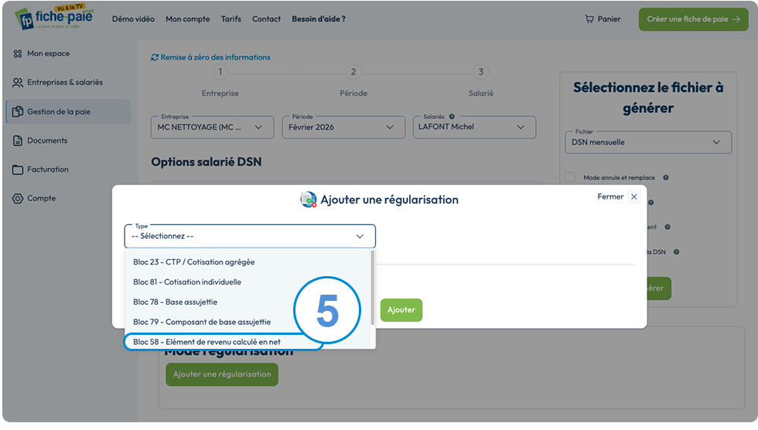Screen dimensions: 758x430
Task: Open the Période Février 2026 dropdown
Action: coord(343,127)
